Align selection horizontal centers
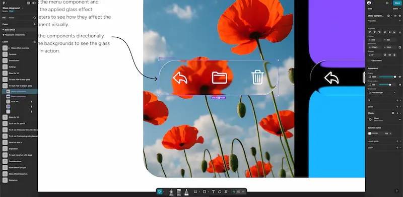403x197 pixels. tap(374, 32)
